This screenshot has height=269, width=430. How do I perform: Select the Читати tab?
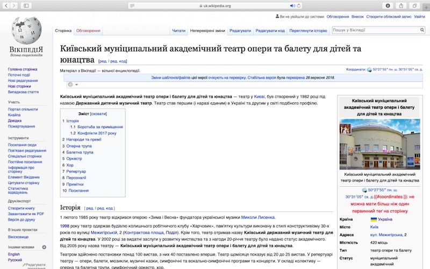(178, 31)
